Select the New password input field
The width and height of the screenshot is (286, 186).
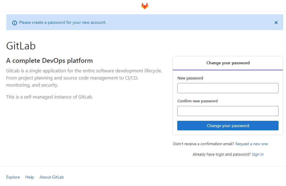pos(228,88)
